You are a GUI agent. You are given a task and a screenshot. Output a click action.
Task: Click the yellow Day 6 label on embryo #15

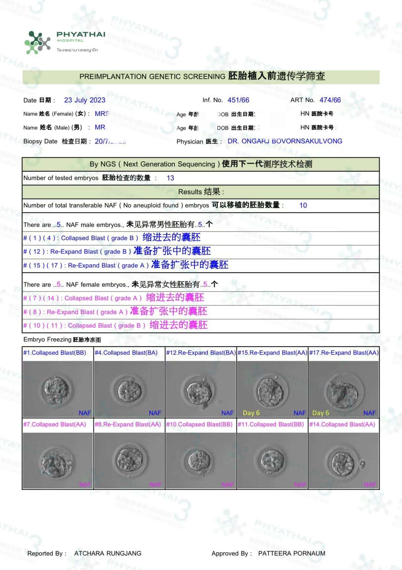click(x=251, y=413)
